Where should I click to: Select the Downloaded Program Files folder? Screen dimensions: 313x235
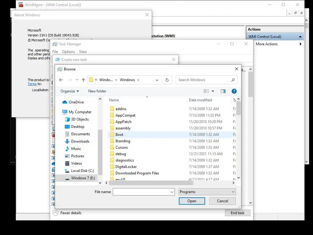click(137, 173)
